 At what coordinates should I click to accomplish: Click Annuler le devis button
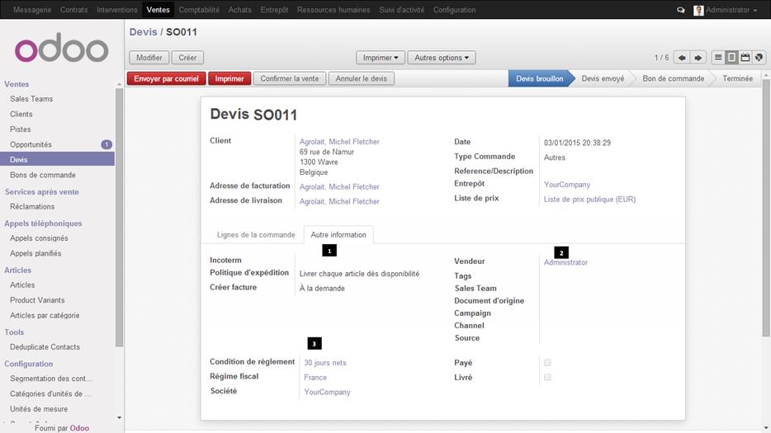(362, 78)
